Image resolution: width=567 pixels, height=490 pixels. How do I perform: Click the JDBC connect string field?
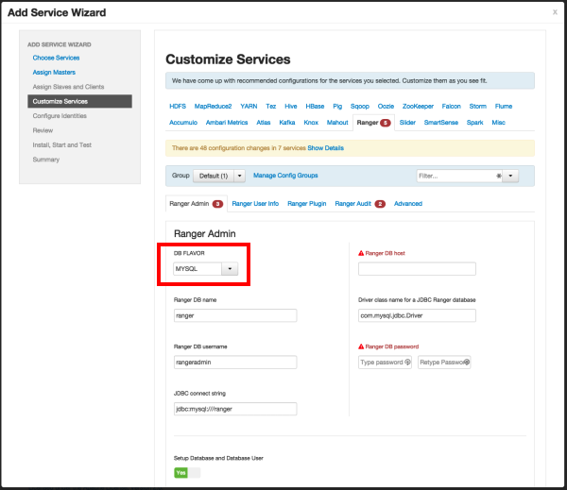point(235,409)
